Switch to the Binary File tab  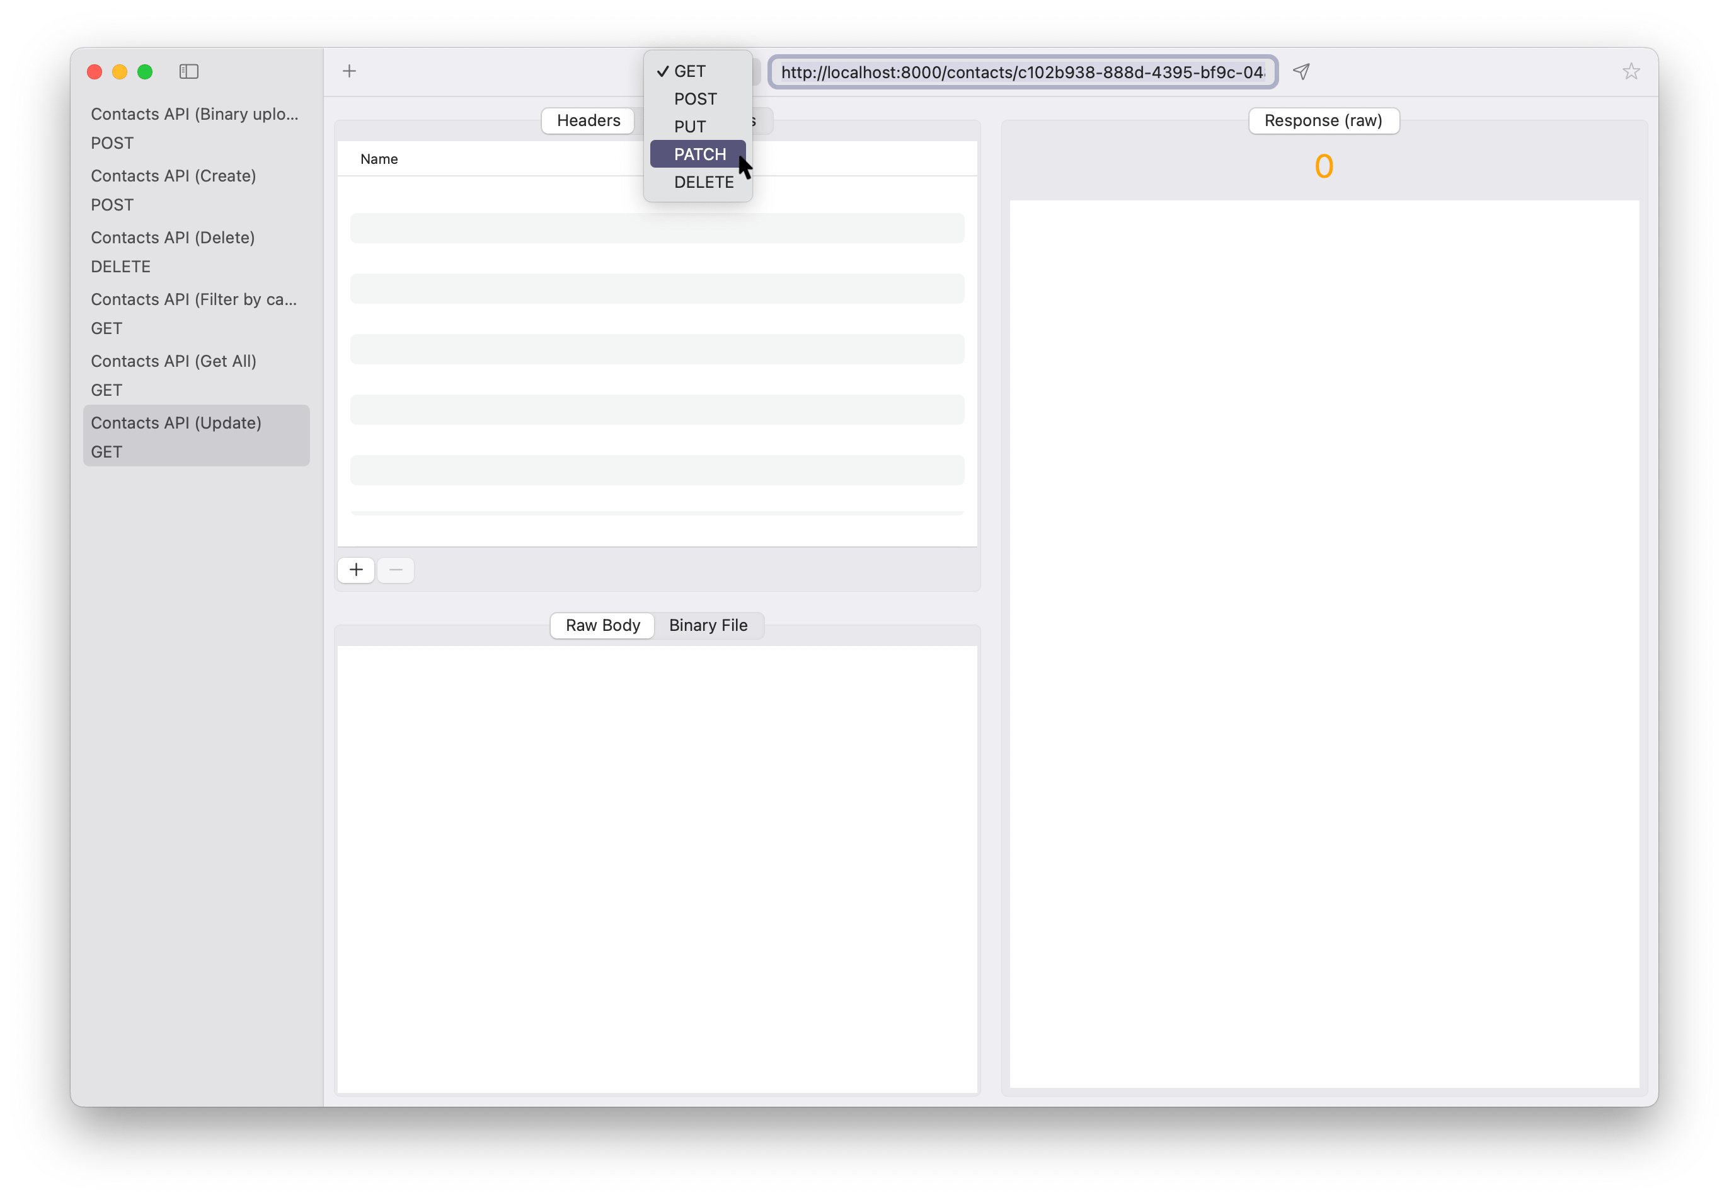click(708, 626)
